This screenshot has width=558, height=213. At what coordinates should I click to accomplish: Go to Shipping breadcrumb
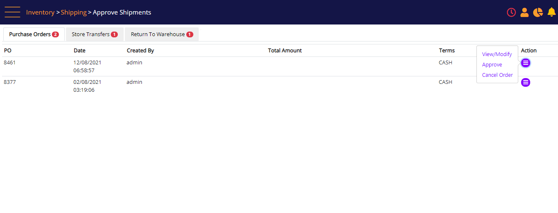tap(74, 12)
